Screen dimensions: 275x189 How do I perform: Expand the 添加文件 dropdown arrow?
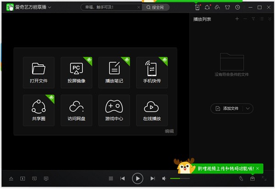tap(248, 108)
